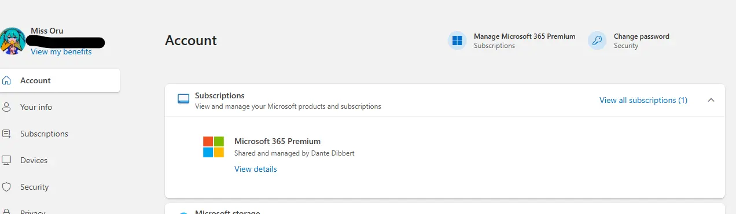Click the Microsoft 365 Premium colored logo
Viewport: 736px width, 214px height.
[x=214, y=147]
